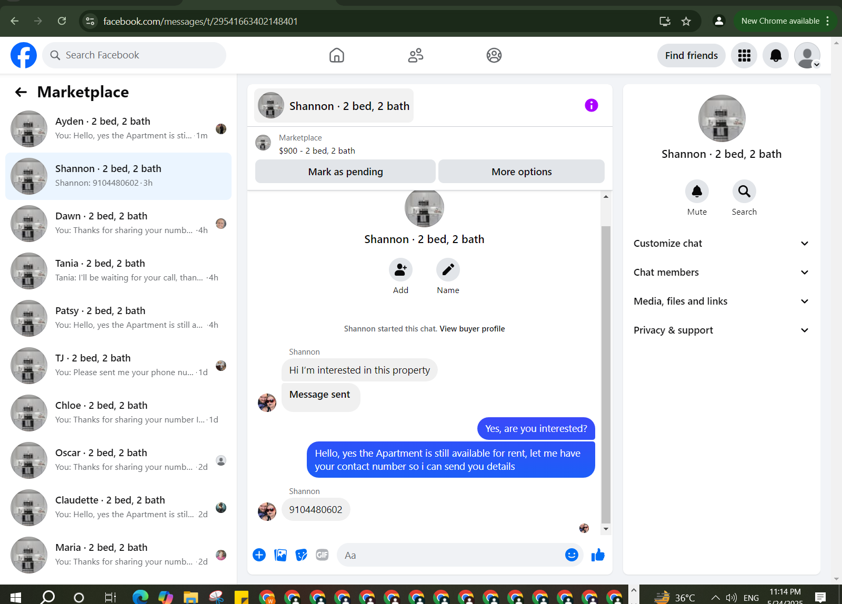Open Windows taskbar search
Image resolution: width=842 pixels, height=604 pixels.
coord(48,597)
